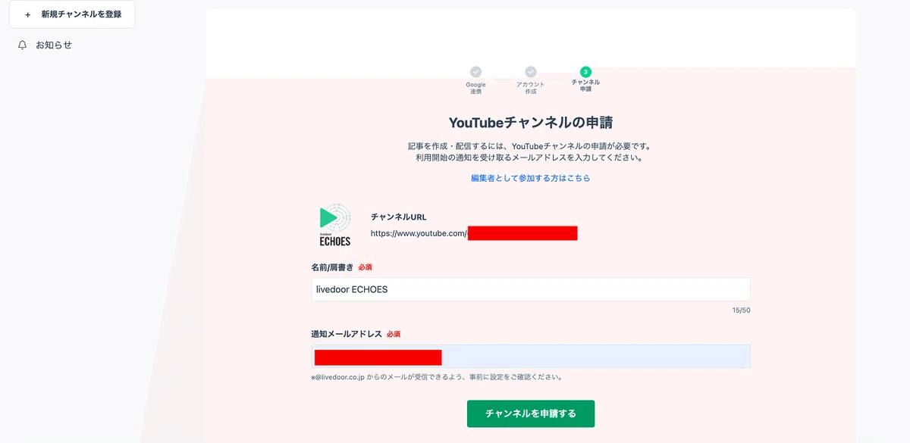Click the 15/50 character counter
Viewport: 910px width, 443px height.
[741, 310]
